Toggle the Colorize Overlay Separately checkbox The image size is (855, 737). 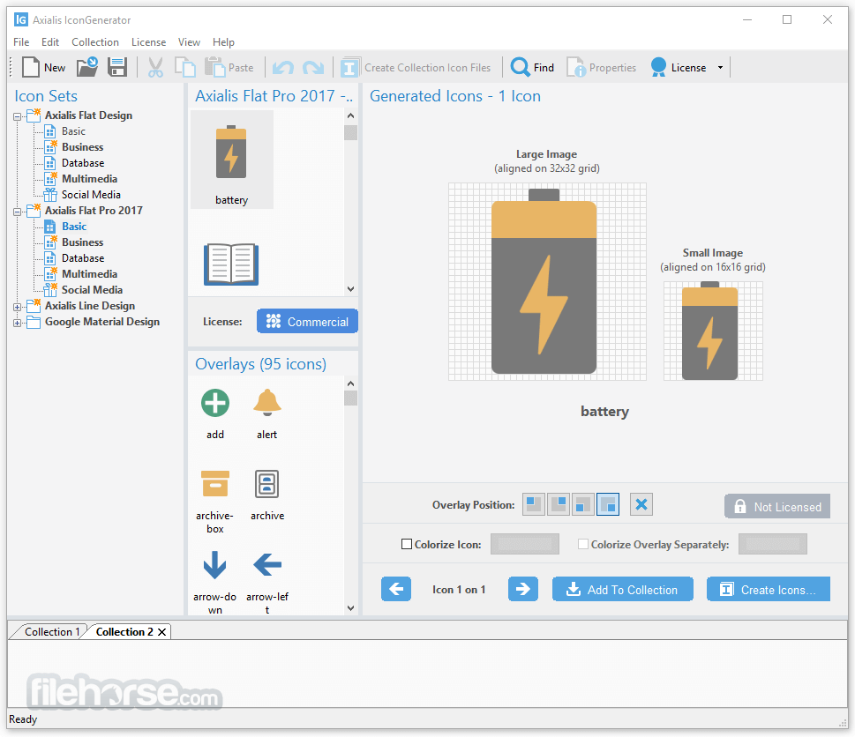click(x=583, y=544)
